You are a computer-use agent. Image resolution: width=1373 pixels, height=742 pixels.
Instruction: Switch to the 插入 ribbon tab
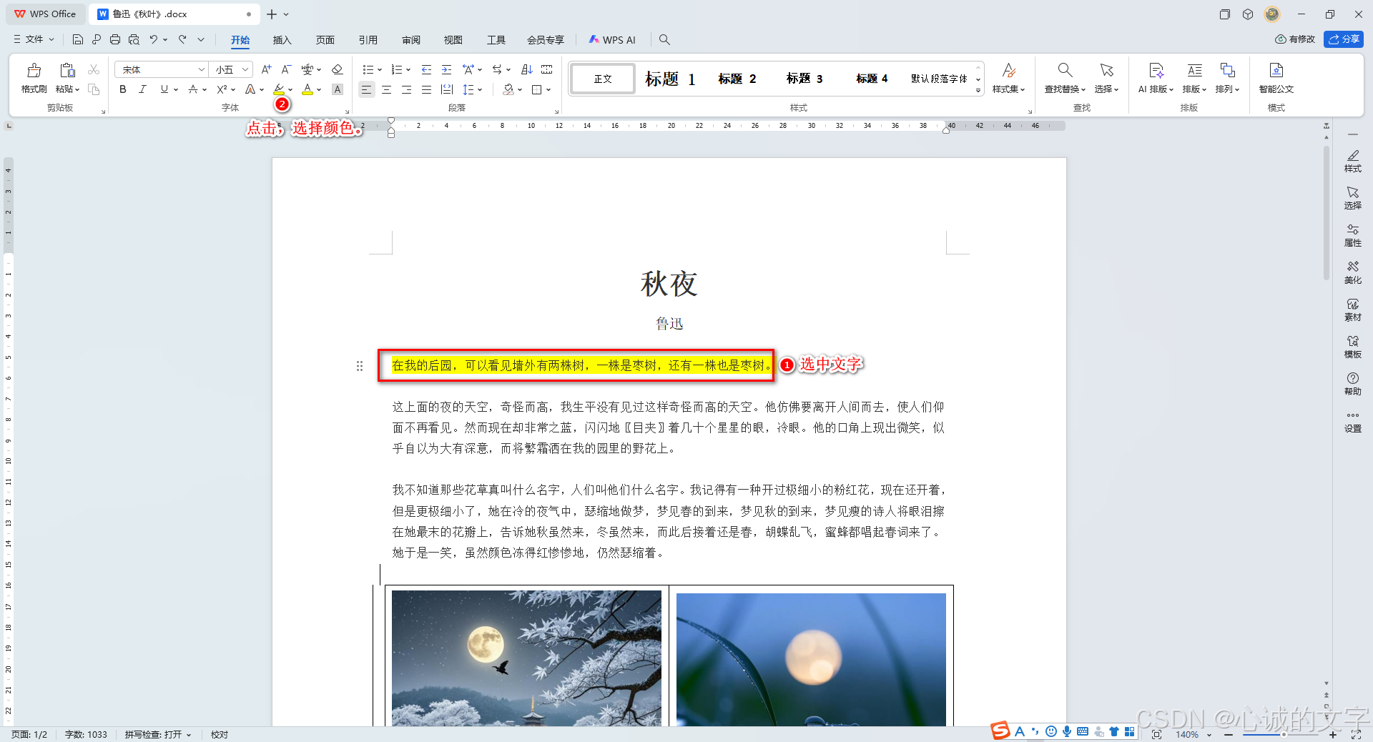282,40
